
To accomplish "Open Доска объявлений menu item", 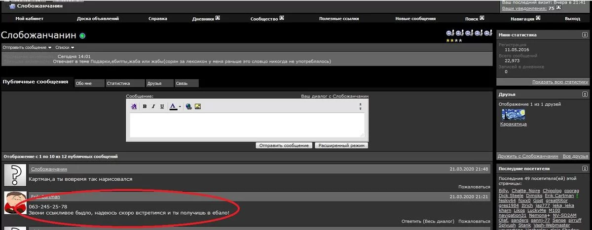I will (x=98, y=19).
